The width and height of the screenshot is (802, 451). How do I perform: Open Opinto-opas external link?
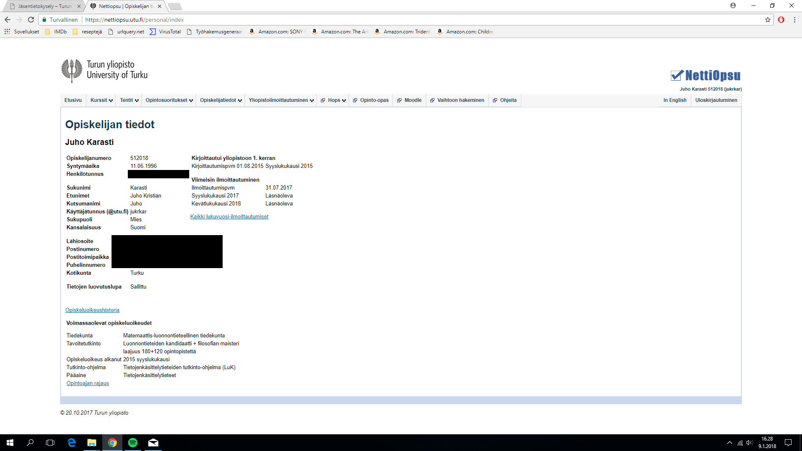click(x=371, y=100)
